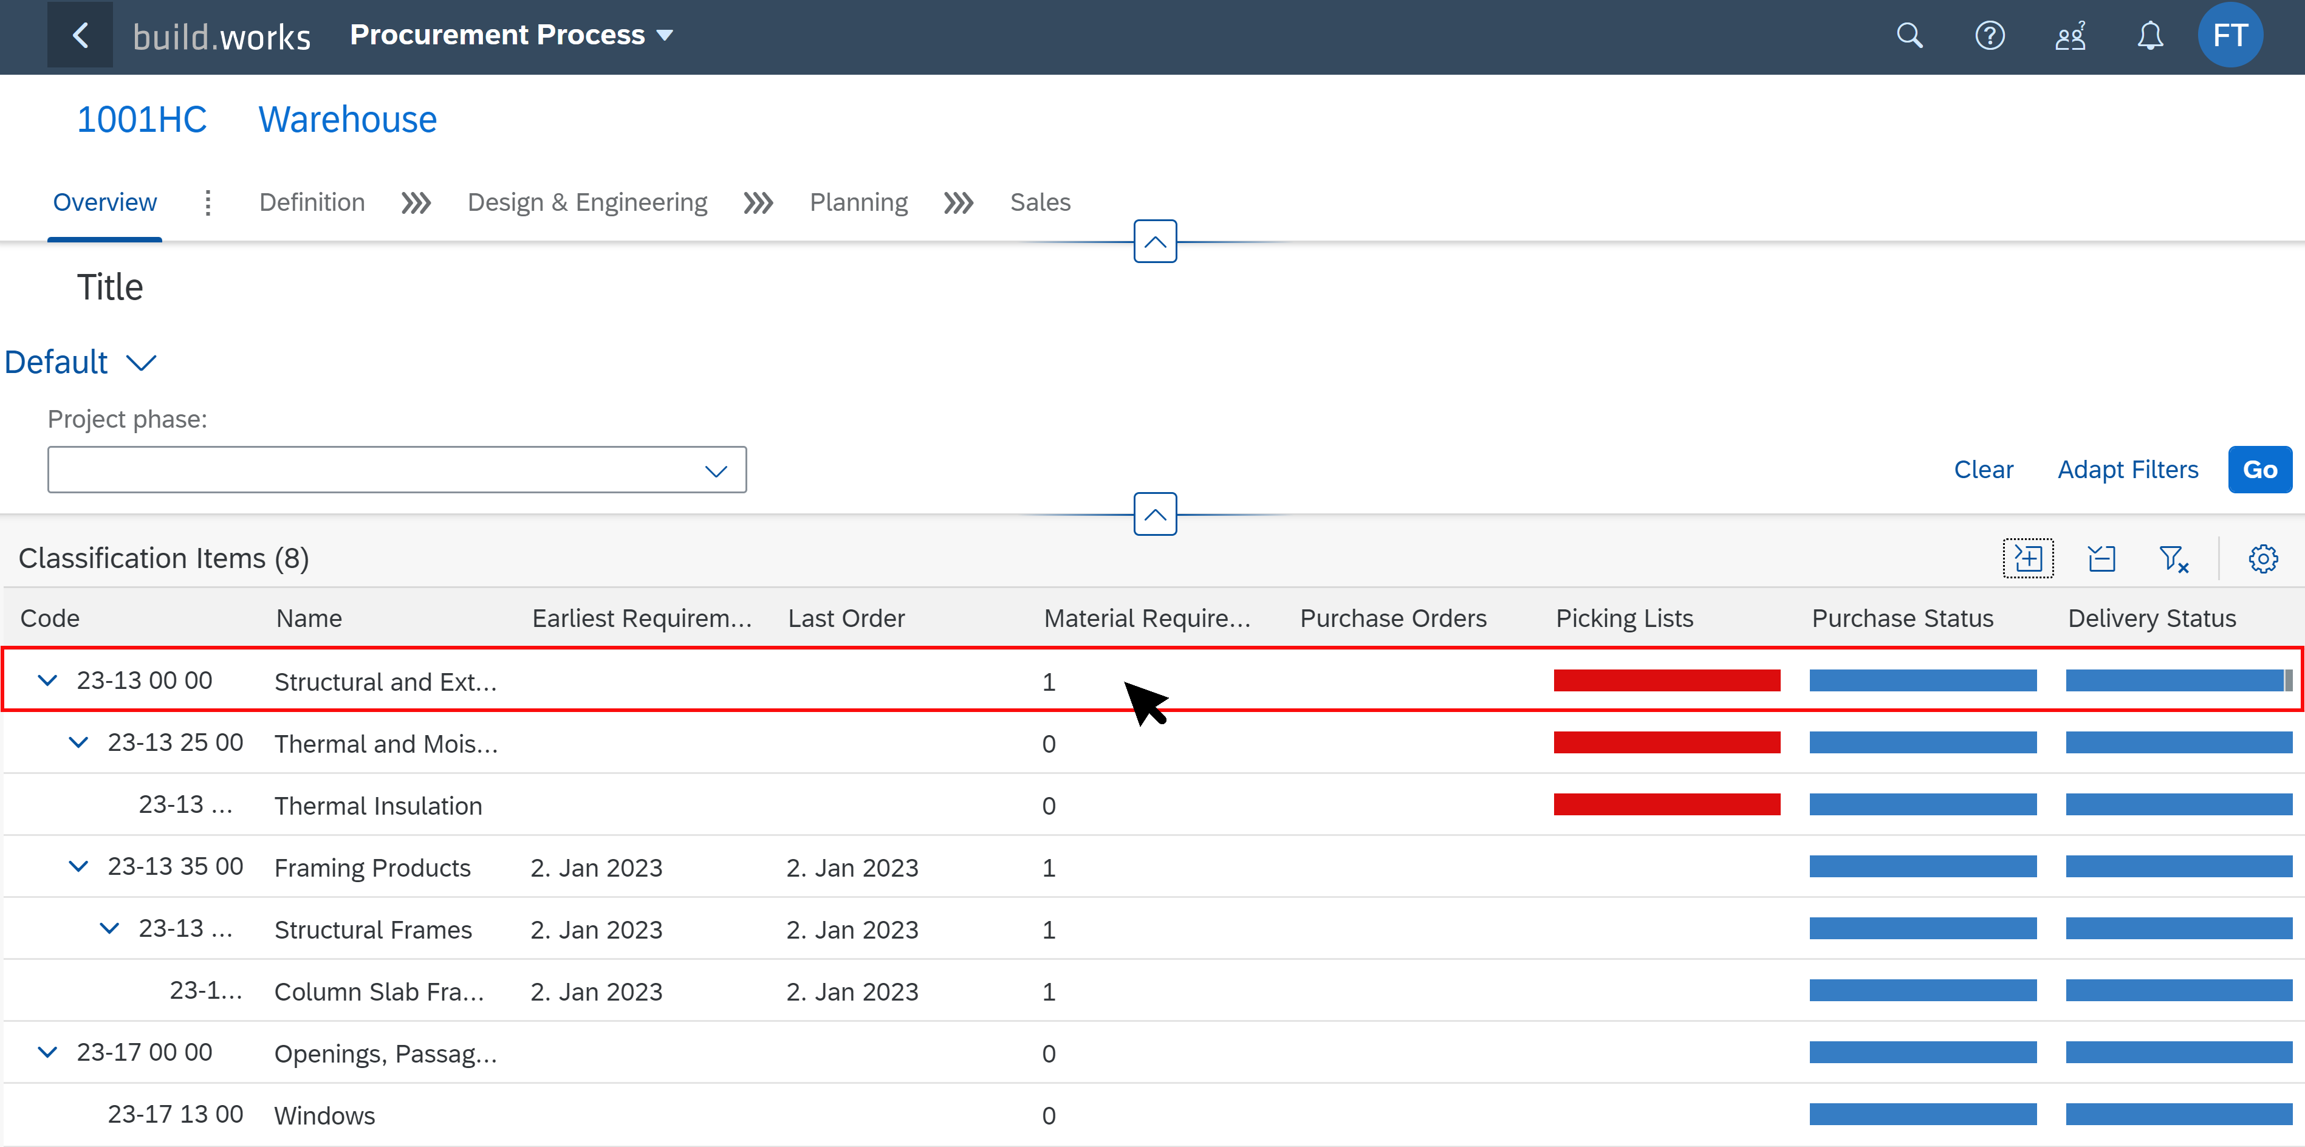Screen dimensions: 2305x1147
Task: Open the search icon in header
Action: [1909, 36]
